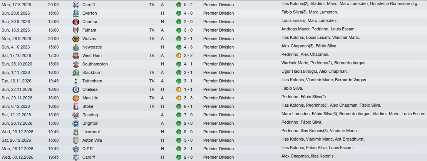Click the Man Utd club badge
The height and width of the screenshot is (161, 427).
click(76, 98)
